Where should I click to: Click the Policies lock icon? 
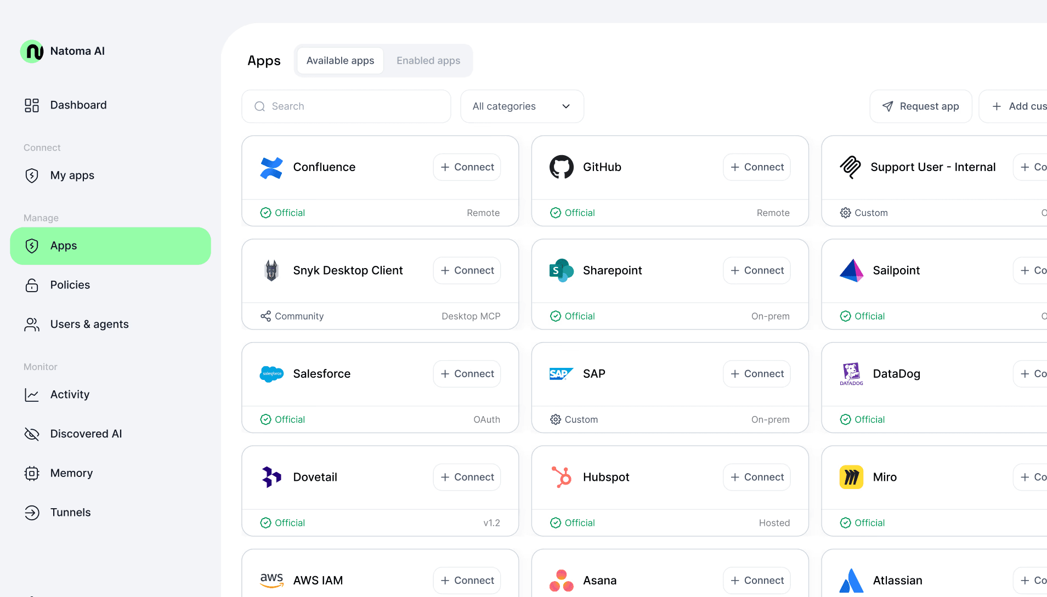pos(32,285)
